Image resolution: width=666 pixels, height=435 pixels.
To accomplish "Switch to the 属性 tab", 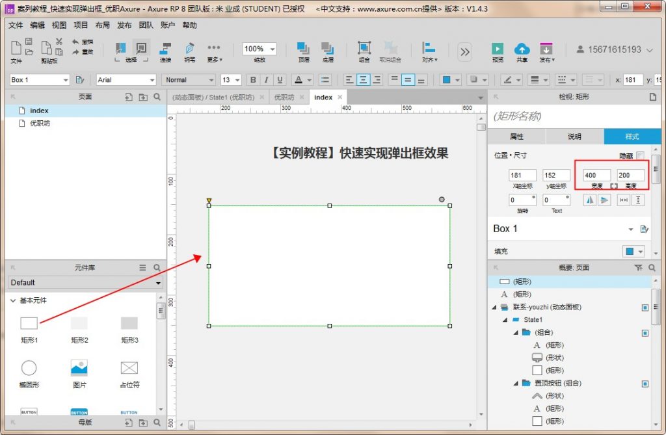I will pyautogui.click(x=516, y=137).
